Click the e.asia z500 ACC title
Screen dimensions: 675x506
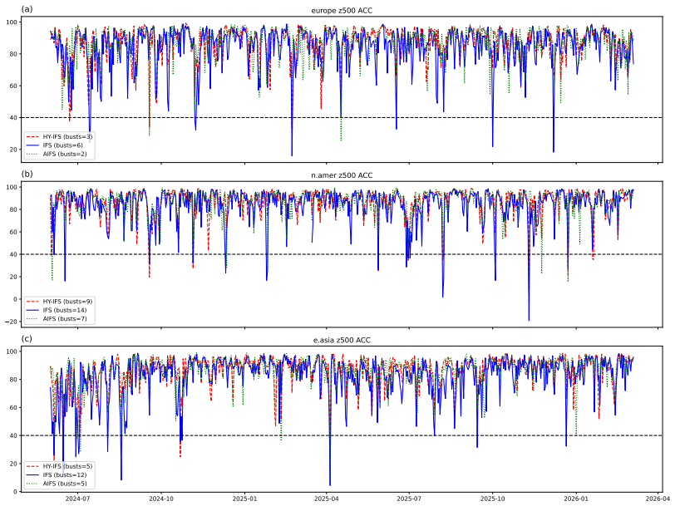click(342, 340)
